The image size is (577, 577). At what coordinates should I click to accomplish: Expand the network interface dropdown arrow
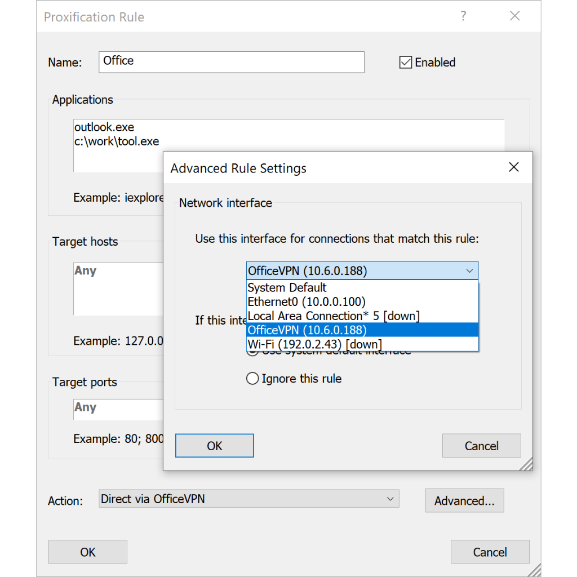[x=469, y=271]
